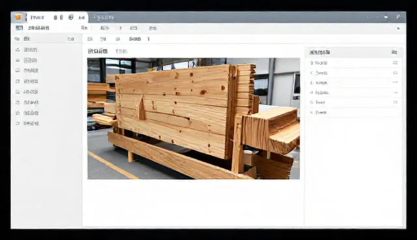Screen dimensions: 417x240
Task: Open the dash menu on the fourth right-panel row
Action: (395, 93)
